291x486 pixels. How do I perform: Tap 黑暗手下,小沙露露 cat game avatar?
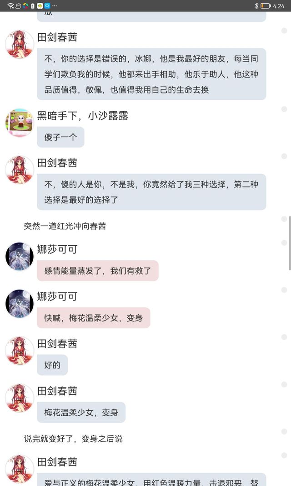[x=20, y=123]
